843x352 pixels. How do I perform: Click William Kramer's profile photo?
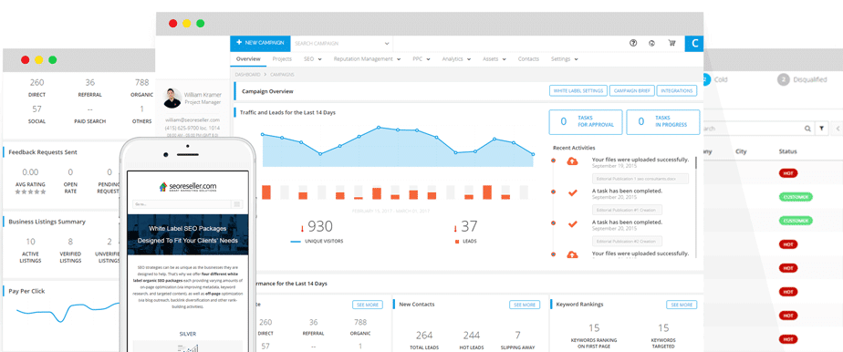(x=173, y=98)
